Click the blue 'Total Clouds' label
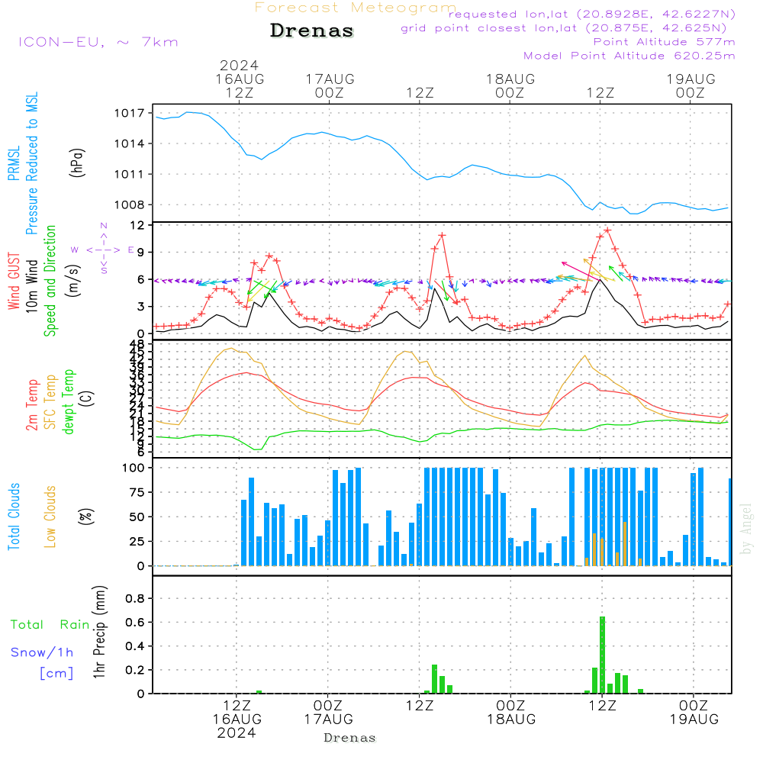 point(14,517)
